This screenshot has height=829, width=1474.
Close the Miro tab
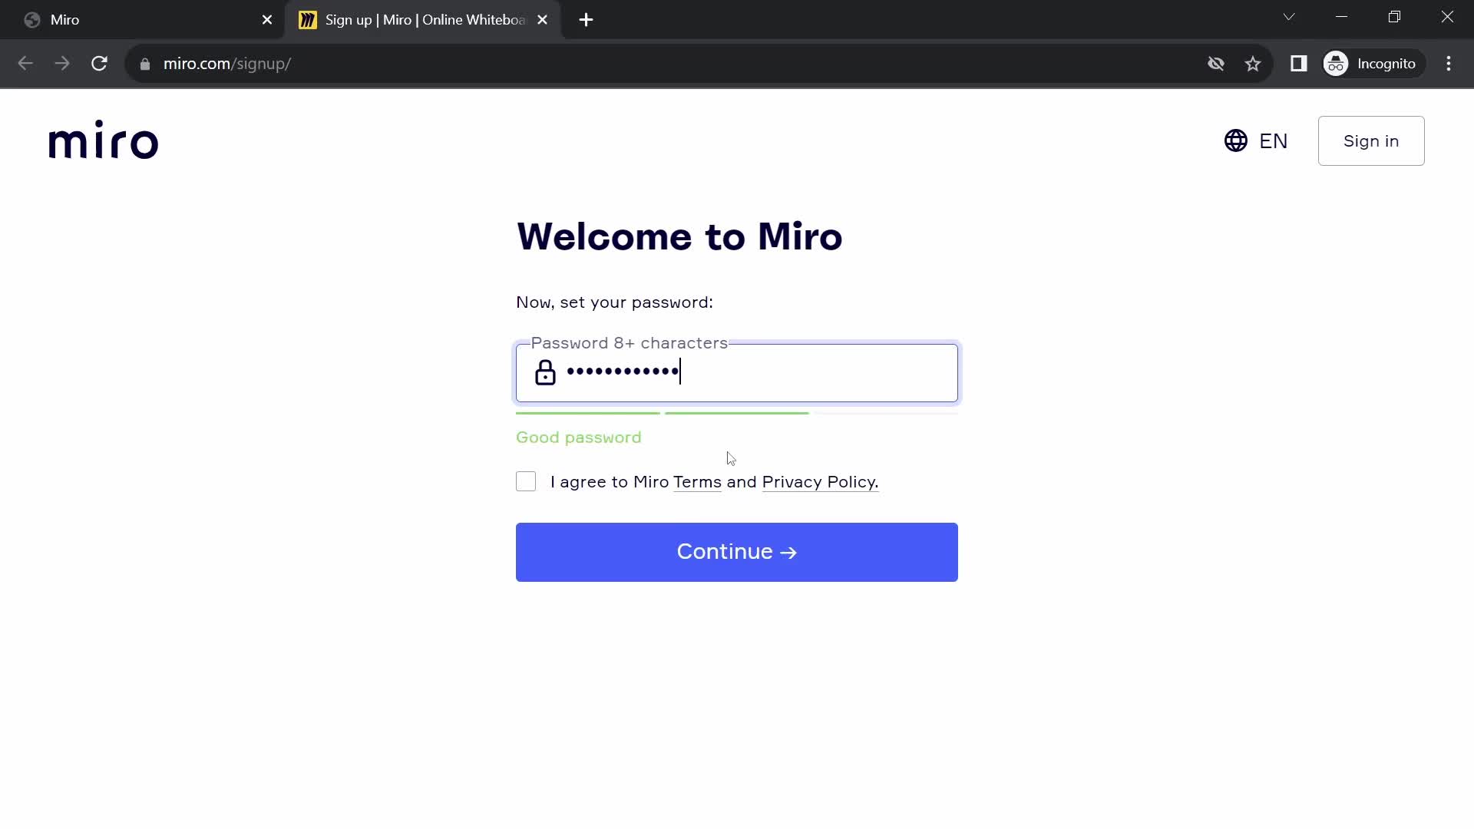click(x=267, y=20)
